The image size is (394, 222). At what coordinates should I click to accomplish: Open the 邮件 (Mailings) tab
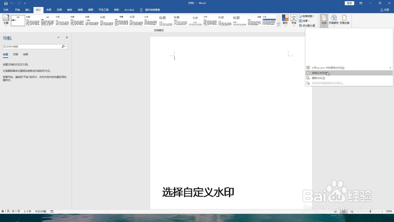tap(70, 10)
